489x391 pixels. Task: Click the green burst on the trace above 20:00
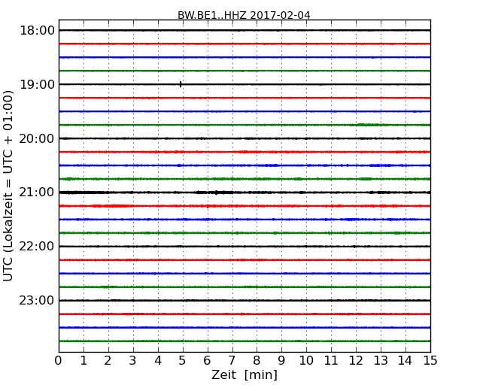point(369,125)
